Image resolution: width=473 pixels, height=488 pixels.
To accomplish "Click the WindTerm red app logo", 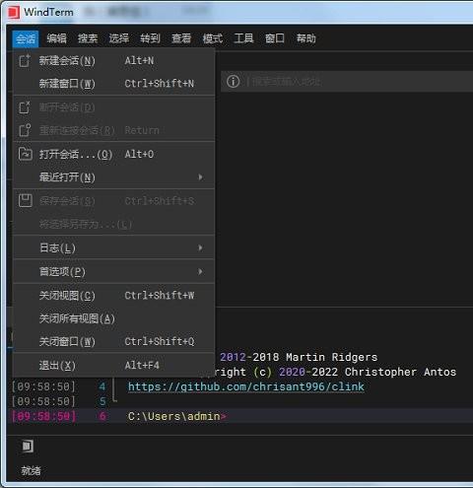I will [x=14, y=13].
